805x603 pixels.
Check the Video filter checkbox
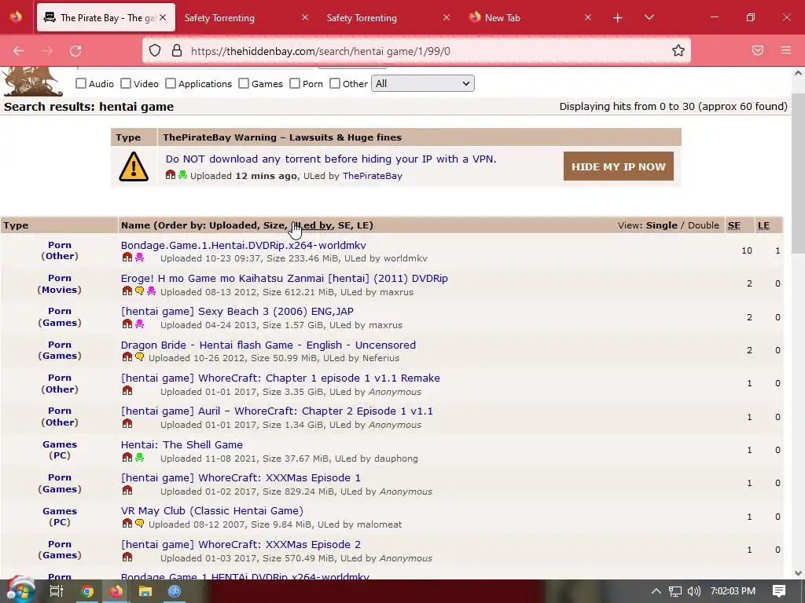point(126,83)
